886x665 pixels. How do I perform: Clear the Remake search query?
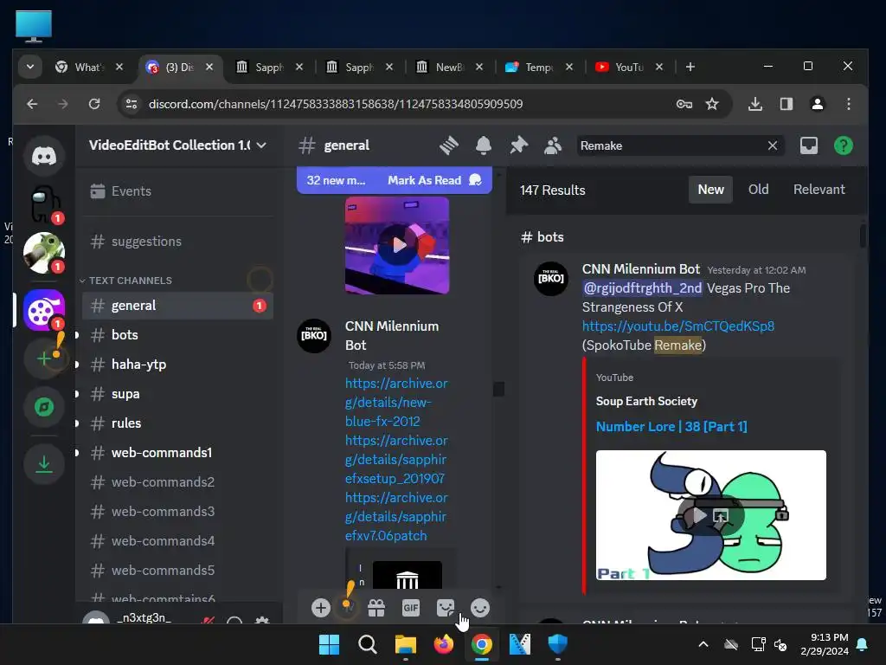pyautogui.click(x=773, y=145)
